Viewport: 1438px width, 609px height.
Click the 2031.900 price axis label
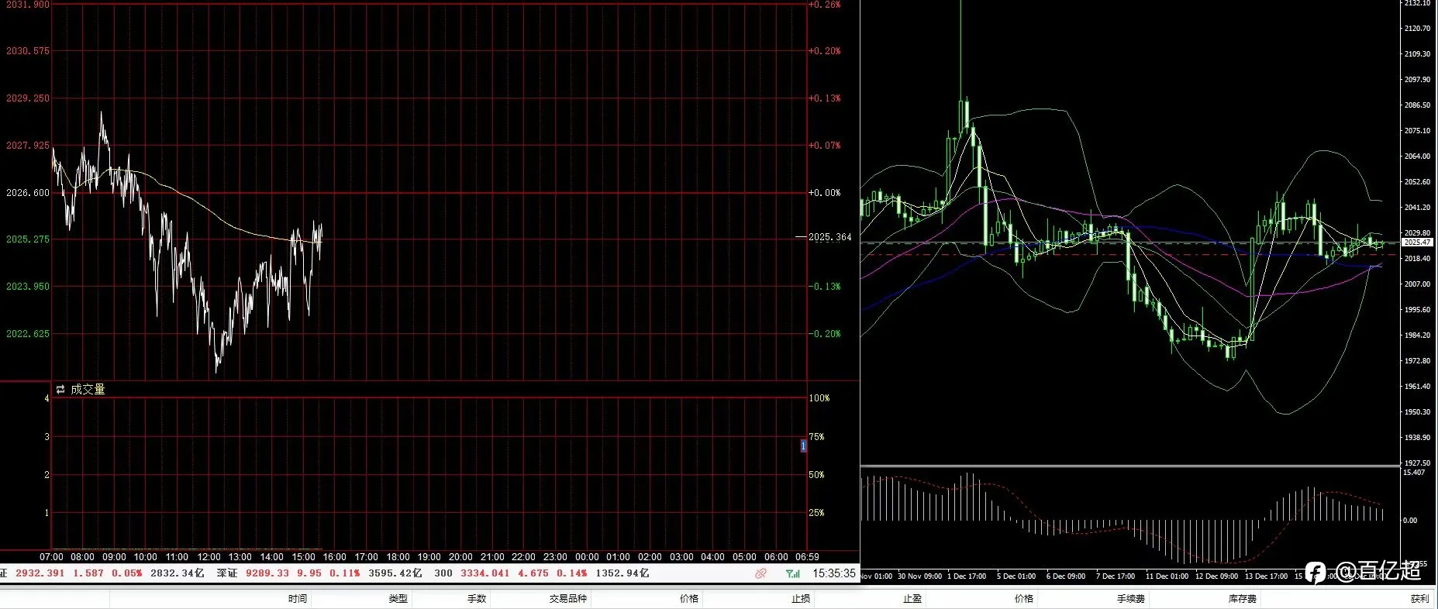pos(28,5)
